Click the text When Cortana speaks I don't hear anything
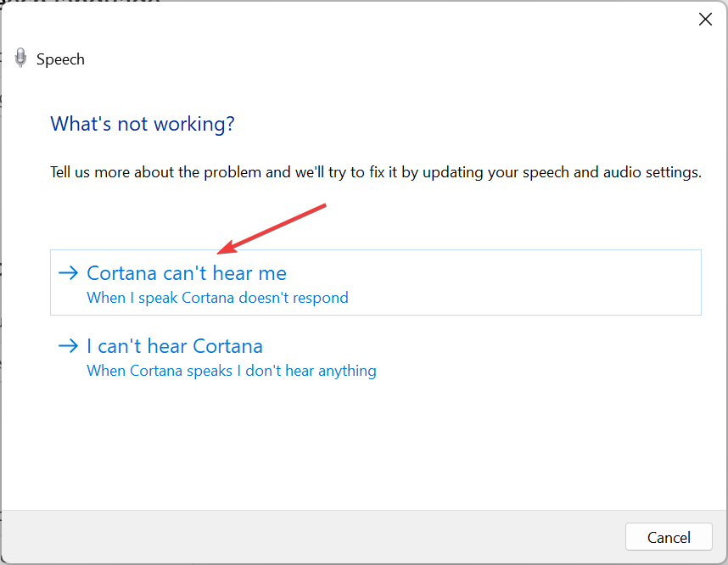Image resolution: width=728 pixels, height=565 pixels. 232,371
